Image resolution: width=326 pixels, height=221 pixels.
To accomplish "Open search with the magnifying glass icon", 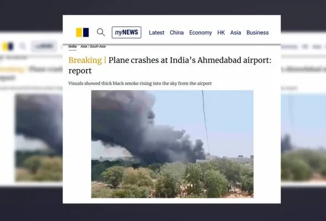I will (x=101, y=32).
